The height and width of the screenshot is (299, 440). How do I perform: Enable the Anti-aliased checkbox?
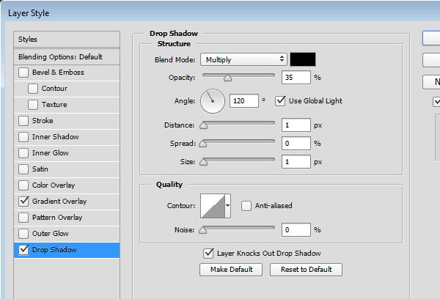(x=246, y=206)
